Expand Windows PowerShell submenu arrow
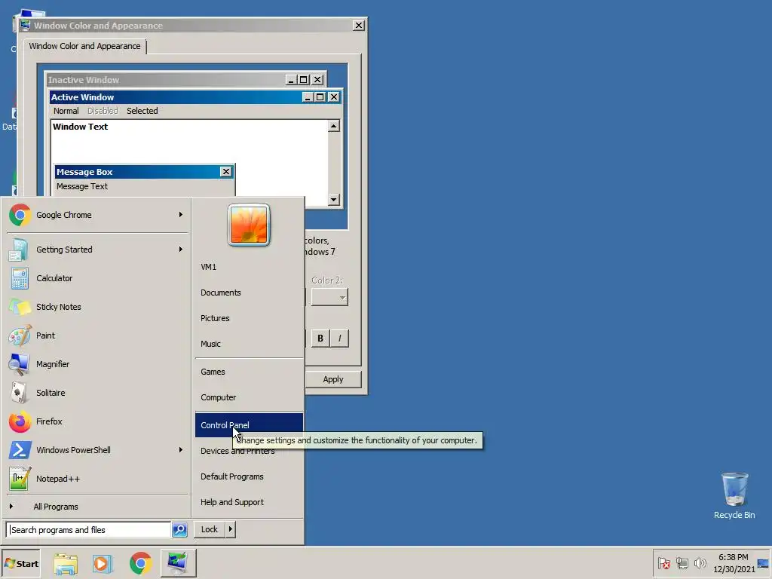 (181, 449)
